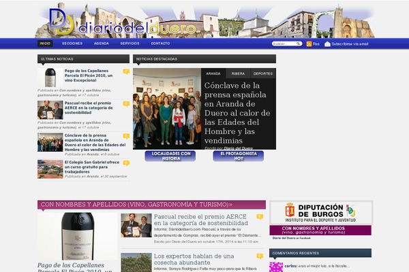
Task: Open Con Nombres y Apellidos section heading
Action: click(x=136, y=205)
